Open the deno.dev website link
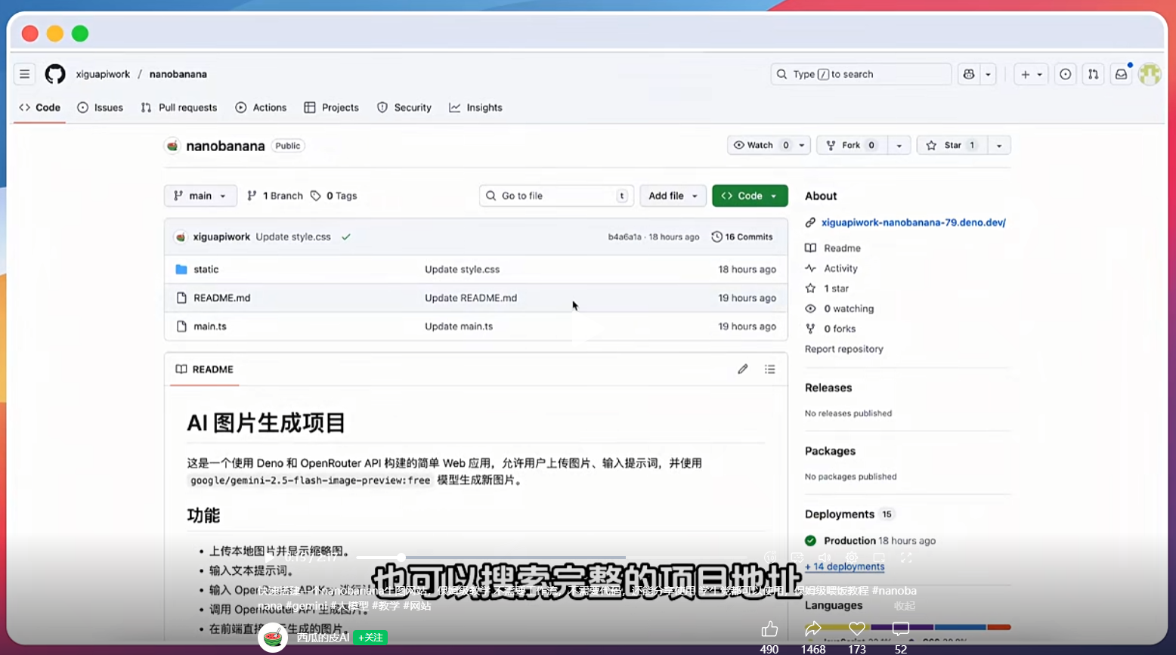The width and height of the screenshot is (1176, 655). click(913, 222)
